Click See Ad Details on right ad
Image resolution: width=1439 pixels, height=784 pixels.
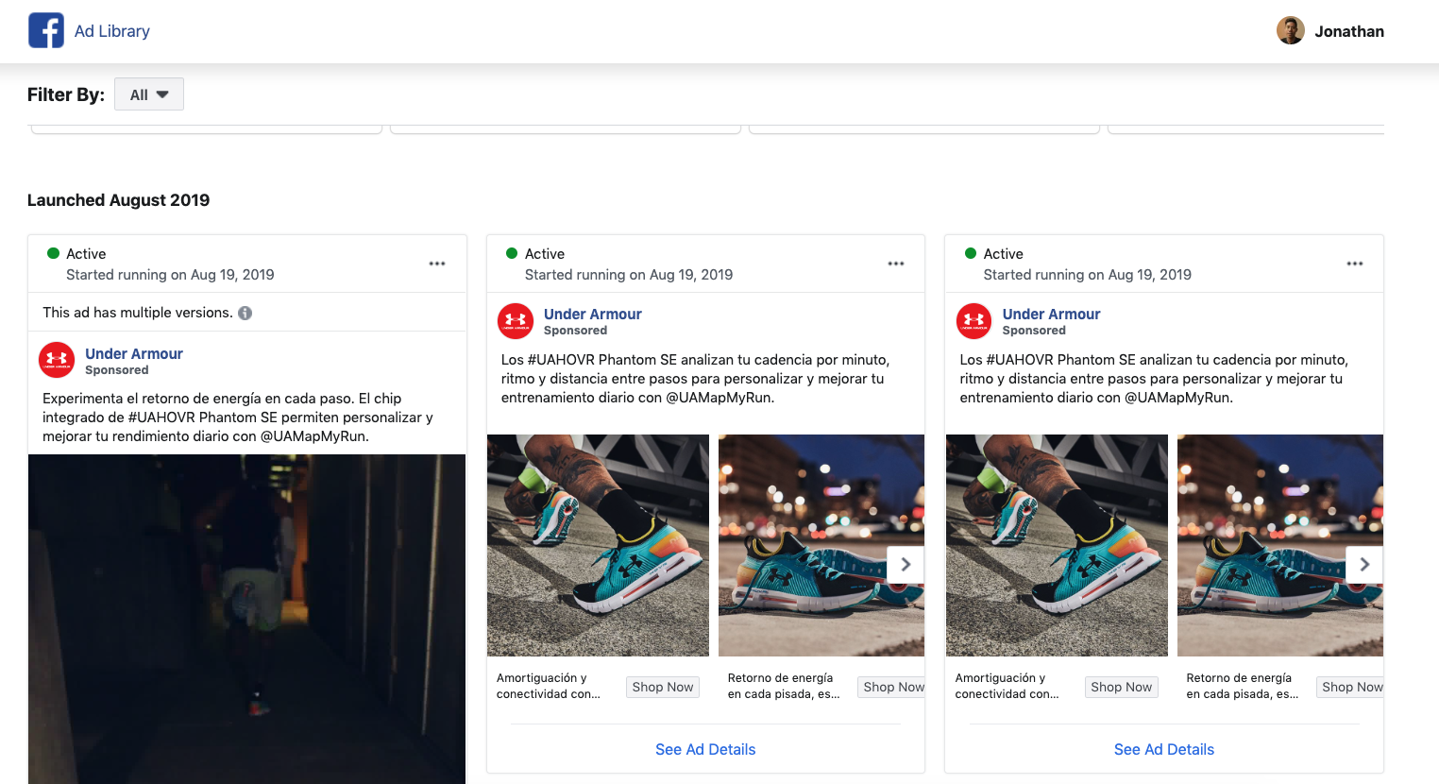point(1164,749)
